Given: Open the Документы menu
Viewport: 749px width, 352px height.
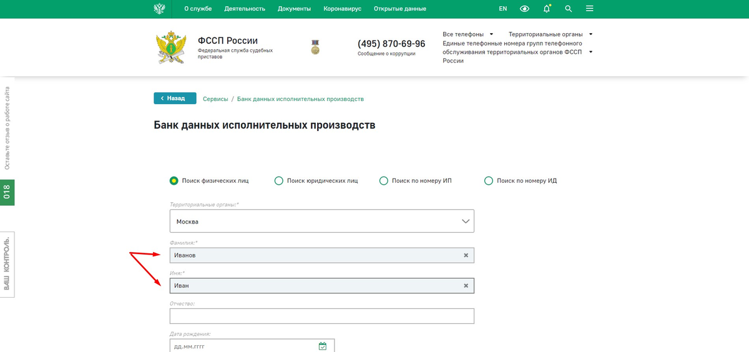Looking at the screenshot, I should coord(294,9).
